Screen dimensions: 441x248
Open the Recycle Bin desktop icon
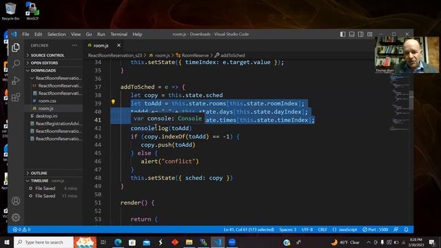click(11, 11)
